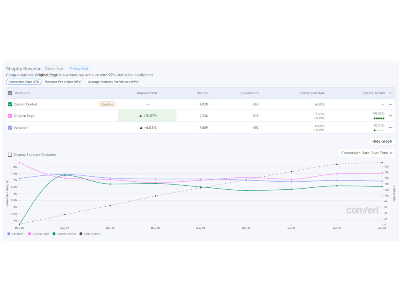Click the Variation 1 improvement arrow icon
The width and height of the screenshot is (399, 299).
point(141,128)
